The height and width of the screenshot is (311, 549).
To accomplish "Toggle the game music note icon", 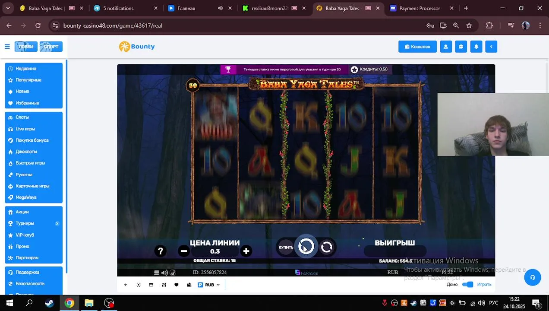I will (x=173, y=273).
